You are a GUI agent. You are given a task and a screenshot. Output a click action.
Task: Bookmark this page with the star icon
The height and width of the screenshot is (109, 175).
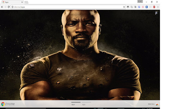(124, 7)
